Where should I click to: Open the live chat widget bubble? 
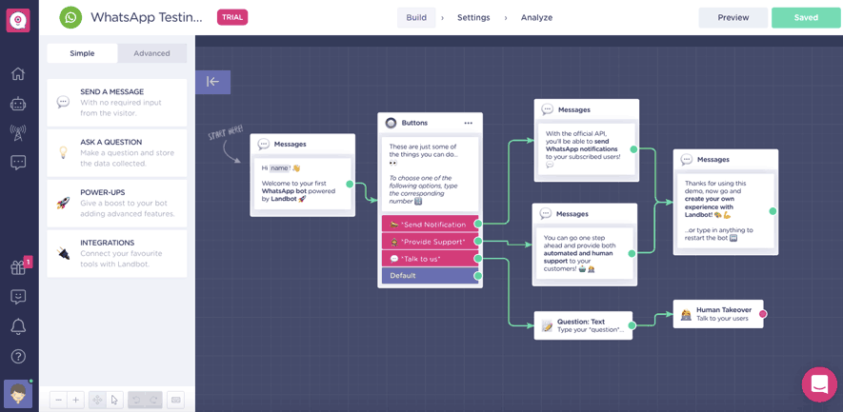point(819,384)
